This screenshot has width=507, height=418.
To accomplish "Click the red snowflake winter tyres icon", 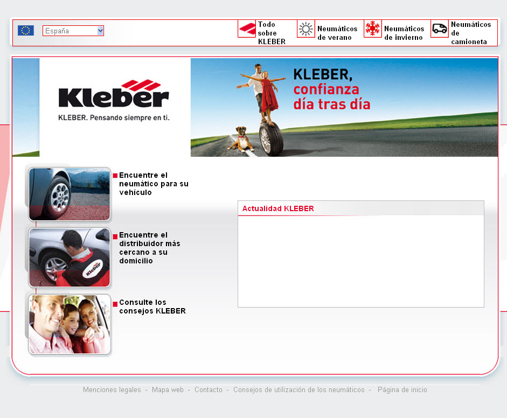I will click(x=373, y=29).
